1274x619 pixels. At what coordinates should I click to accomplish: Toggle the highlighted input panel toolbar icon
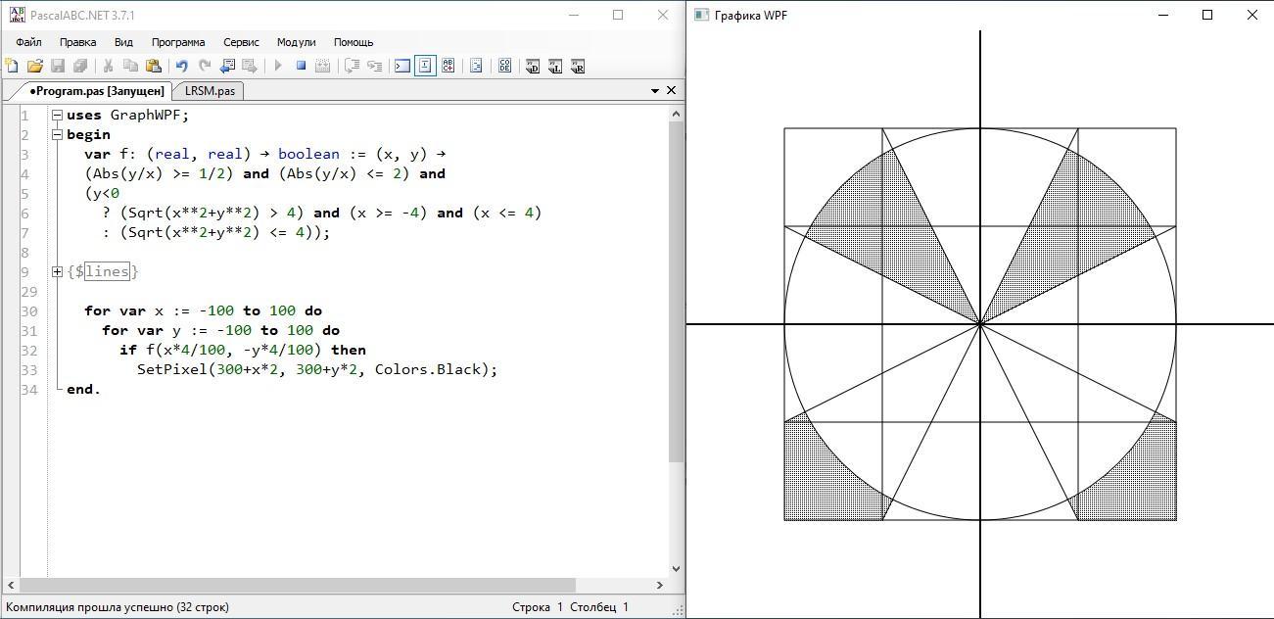tap(425, 66)
